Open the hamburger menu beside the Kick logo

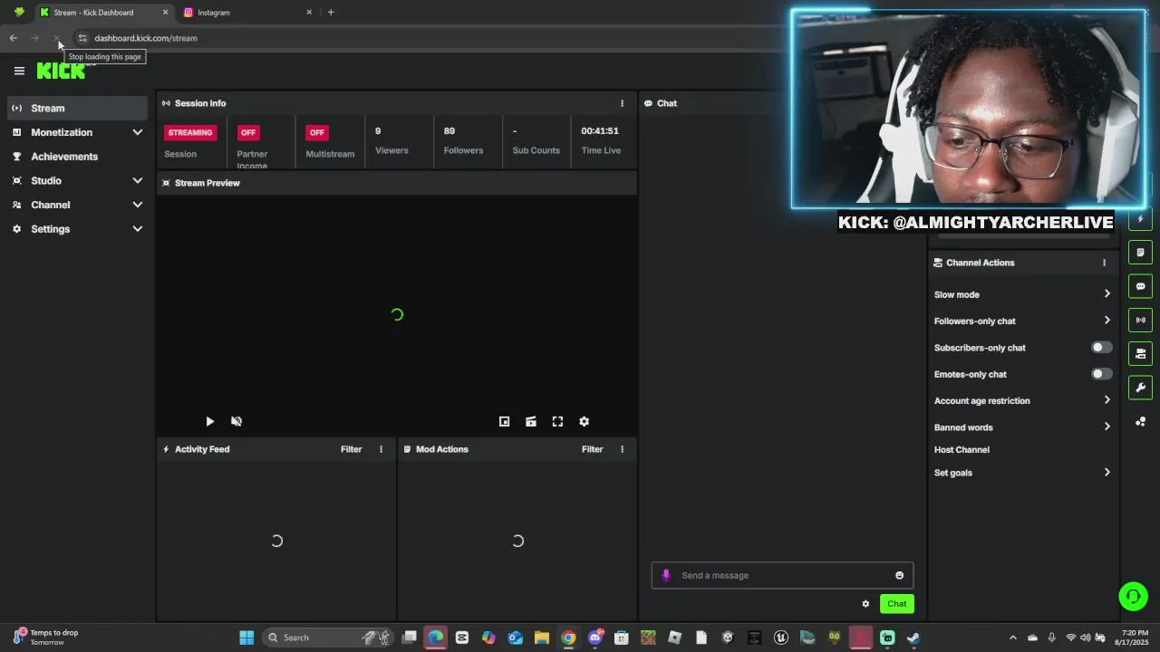point(19,71)
